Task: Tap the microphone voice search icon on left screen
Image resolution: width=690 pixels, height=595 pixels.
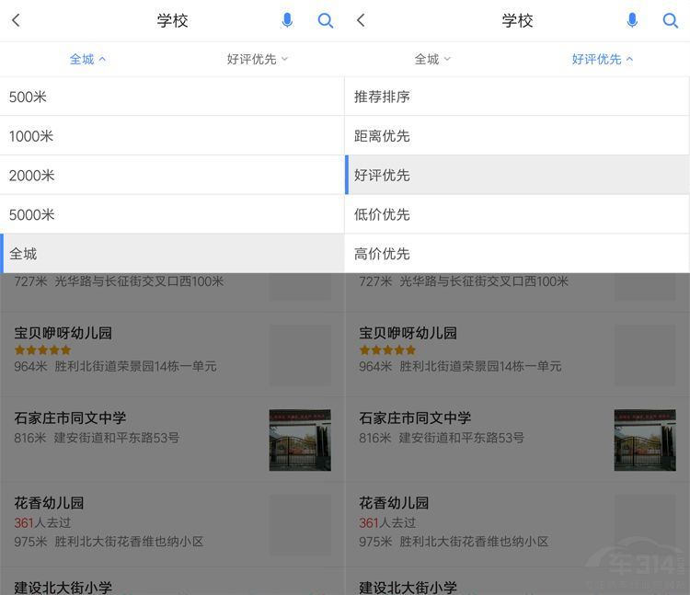Action: coord(287,20)
